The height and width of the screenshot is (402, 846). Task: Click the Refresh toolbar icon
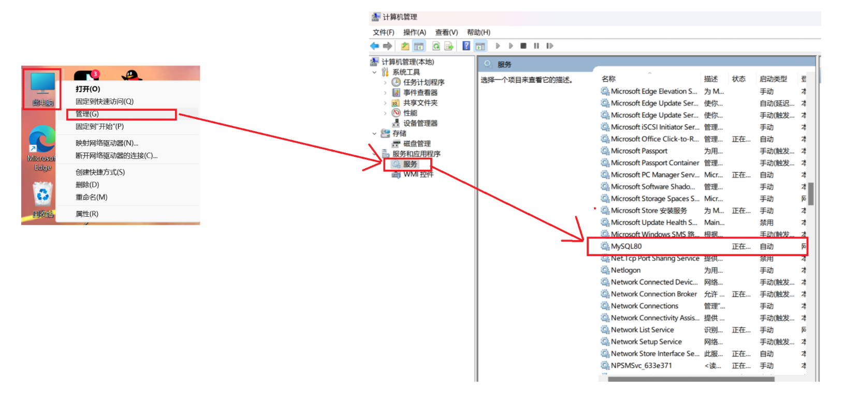coord(436,46)
